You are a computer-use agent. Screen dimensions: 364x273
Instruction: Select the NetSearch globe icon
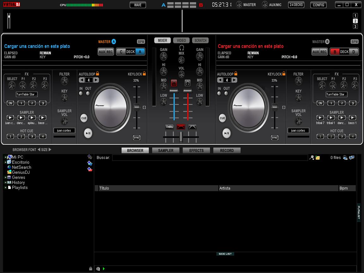click(x=9, y=167)
